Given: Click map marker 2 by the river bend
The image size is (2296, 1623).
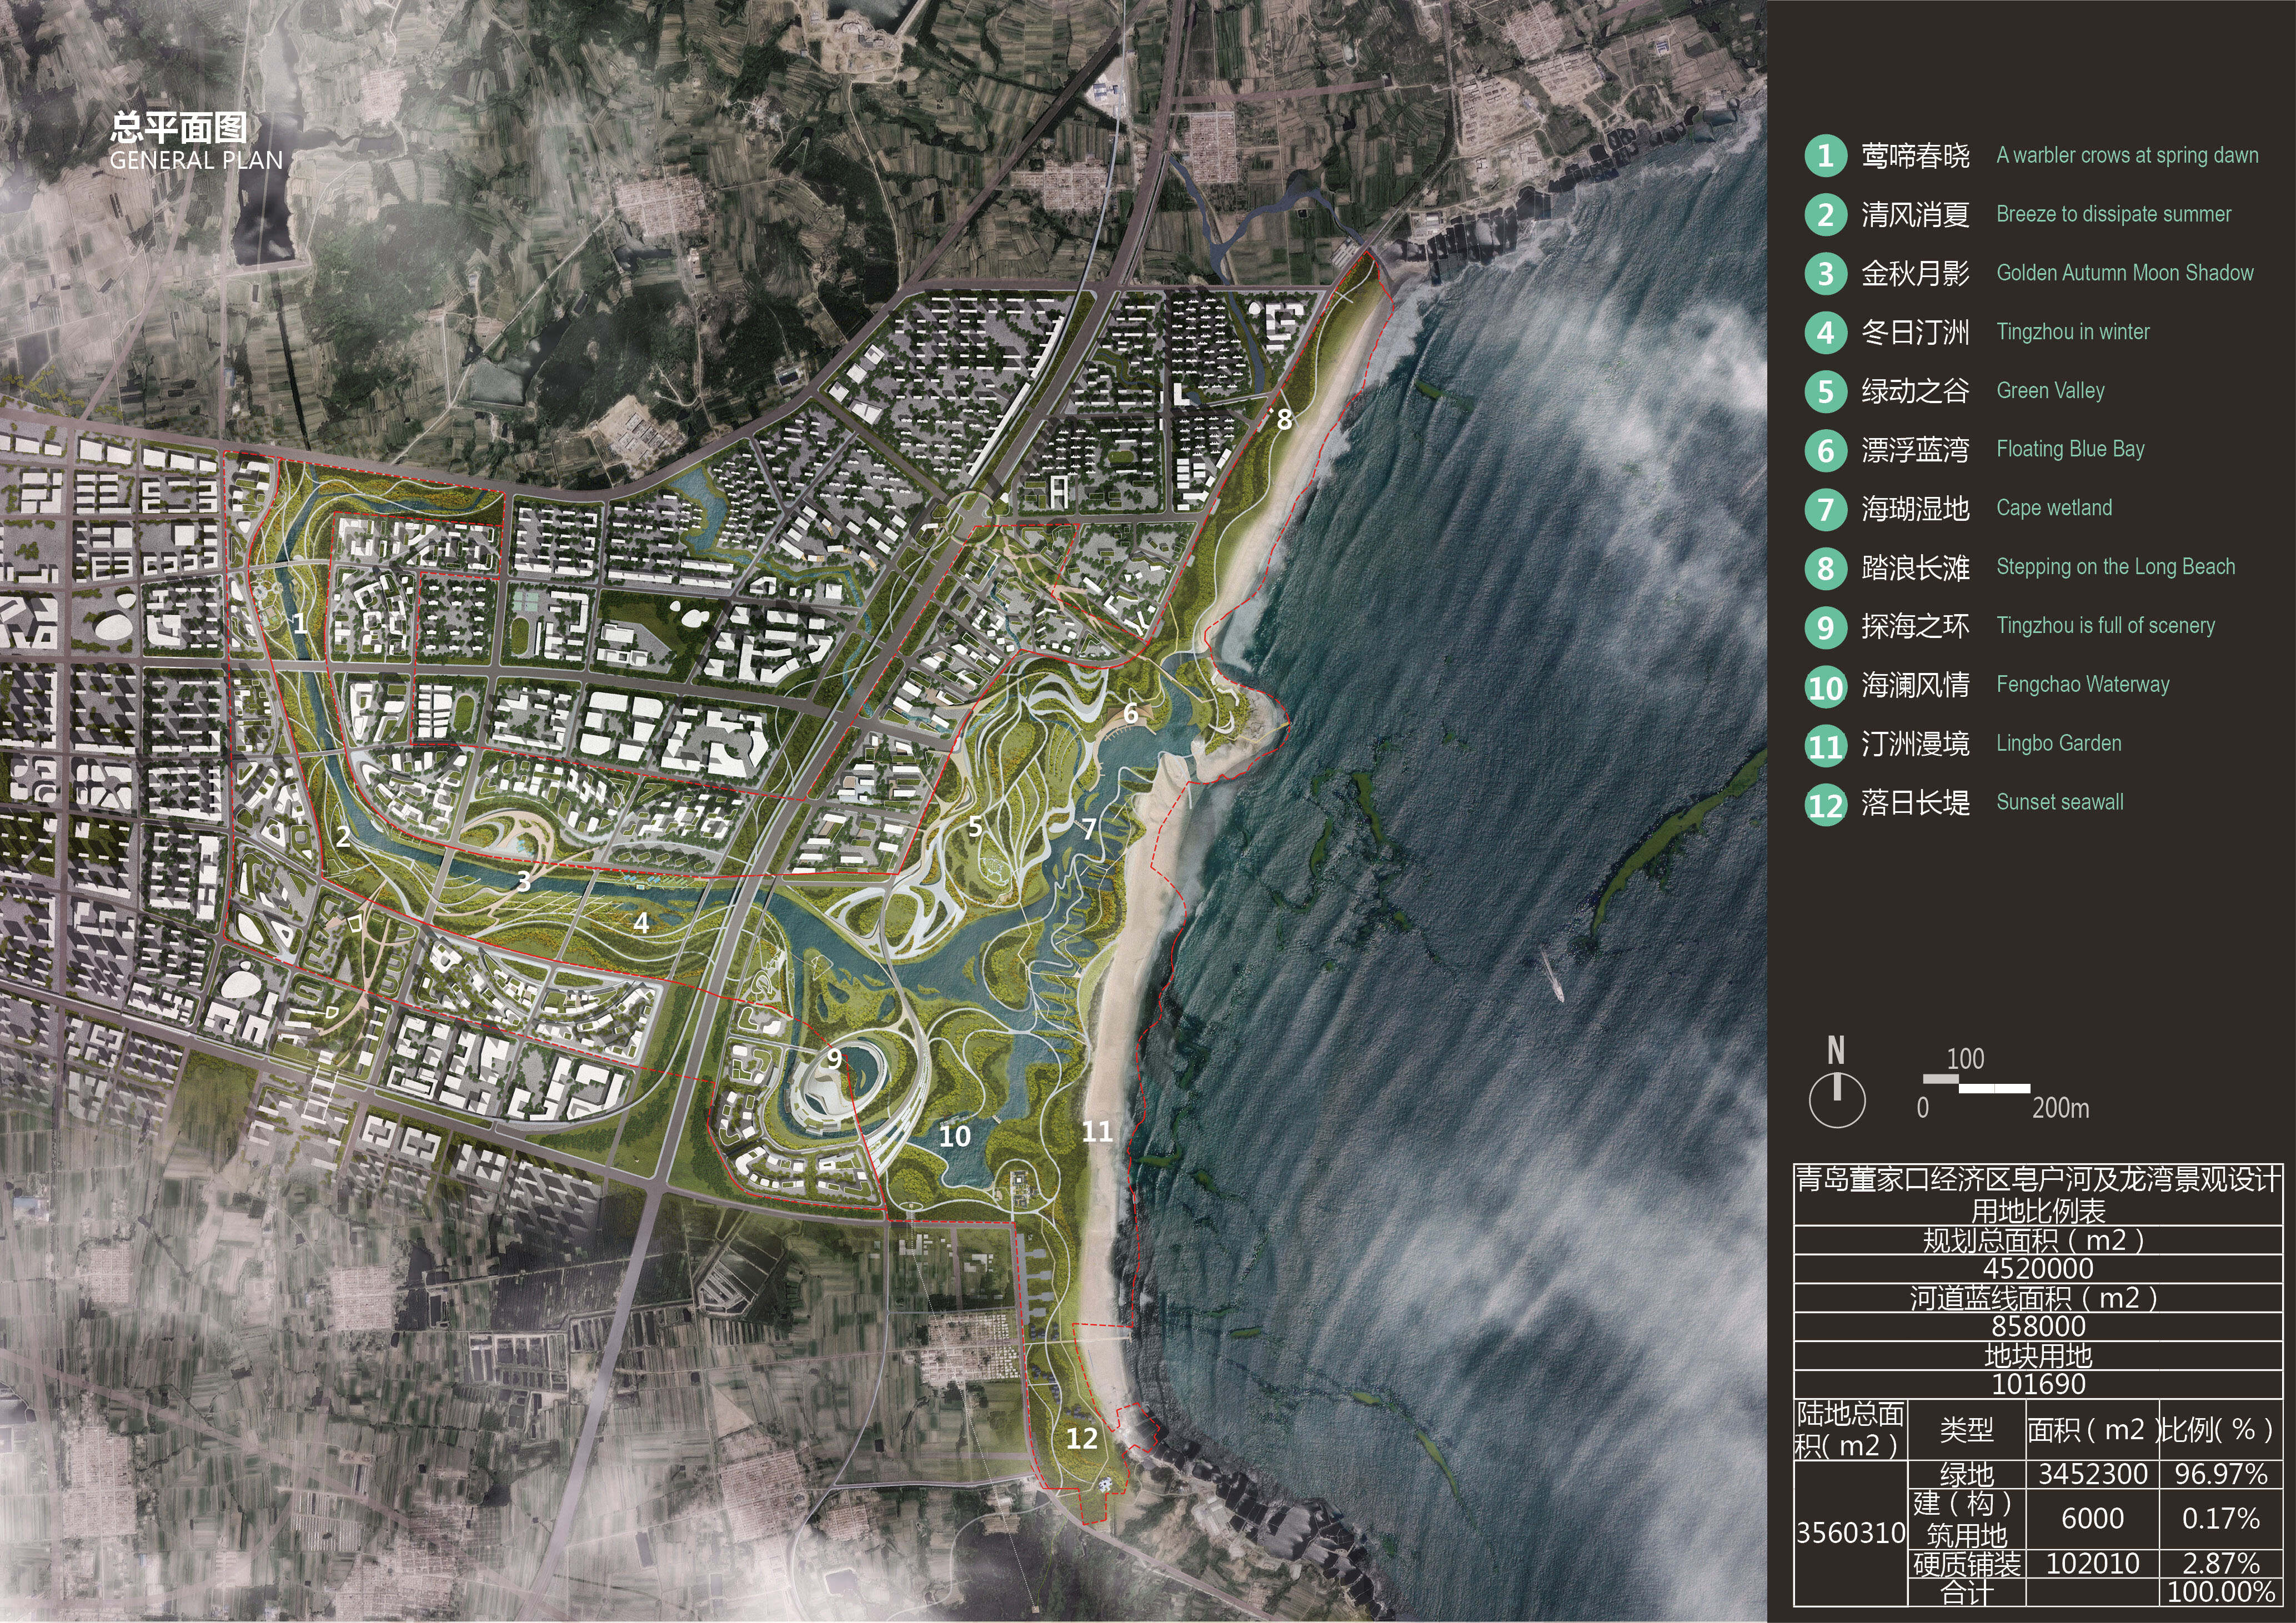Looking at the screenshot, I should (x=343, y=837).
